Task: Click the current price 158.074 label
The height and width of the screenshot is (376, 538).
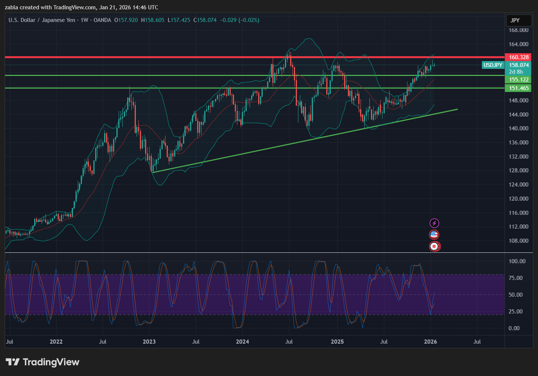Action: [x=519, y=65]
